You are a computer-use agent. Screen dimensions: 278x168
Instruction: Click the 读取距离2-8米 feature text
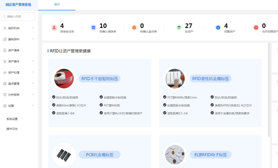tap(65, 113)
